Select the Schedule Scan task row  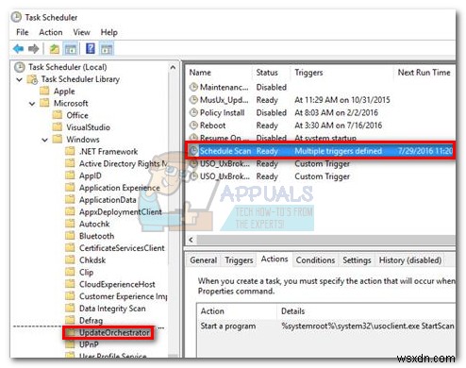coord(321,151)
